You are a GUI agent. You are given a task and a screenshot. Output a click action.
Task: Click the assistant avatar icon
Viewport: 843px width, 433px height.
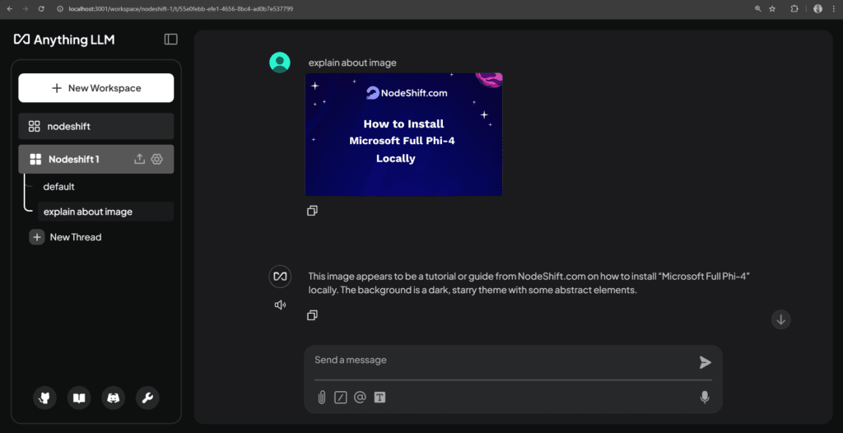[280, 277]
